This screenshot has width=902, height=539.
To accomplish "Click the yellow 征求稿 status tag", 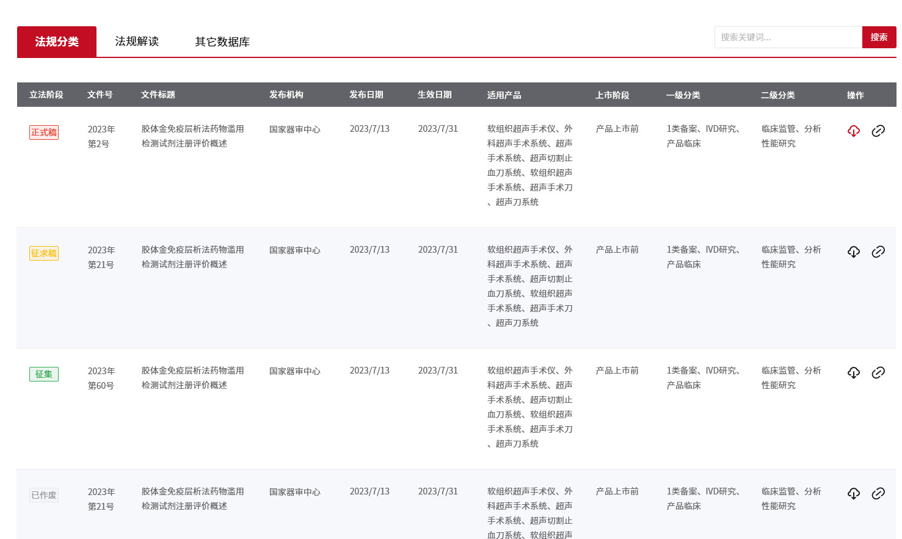I will (44, 253).
